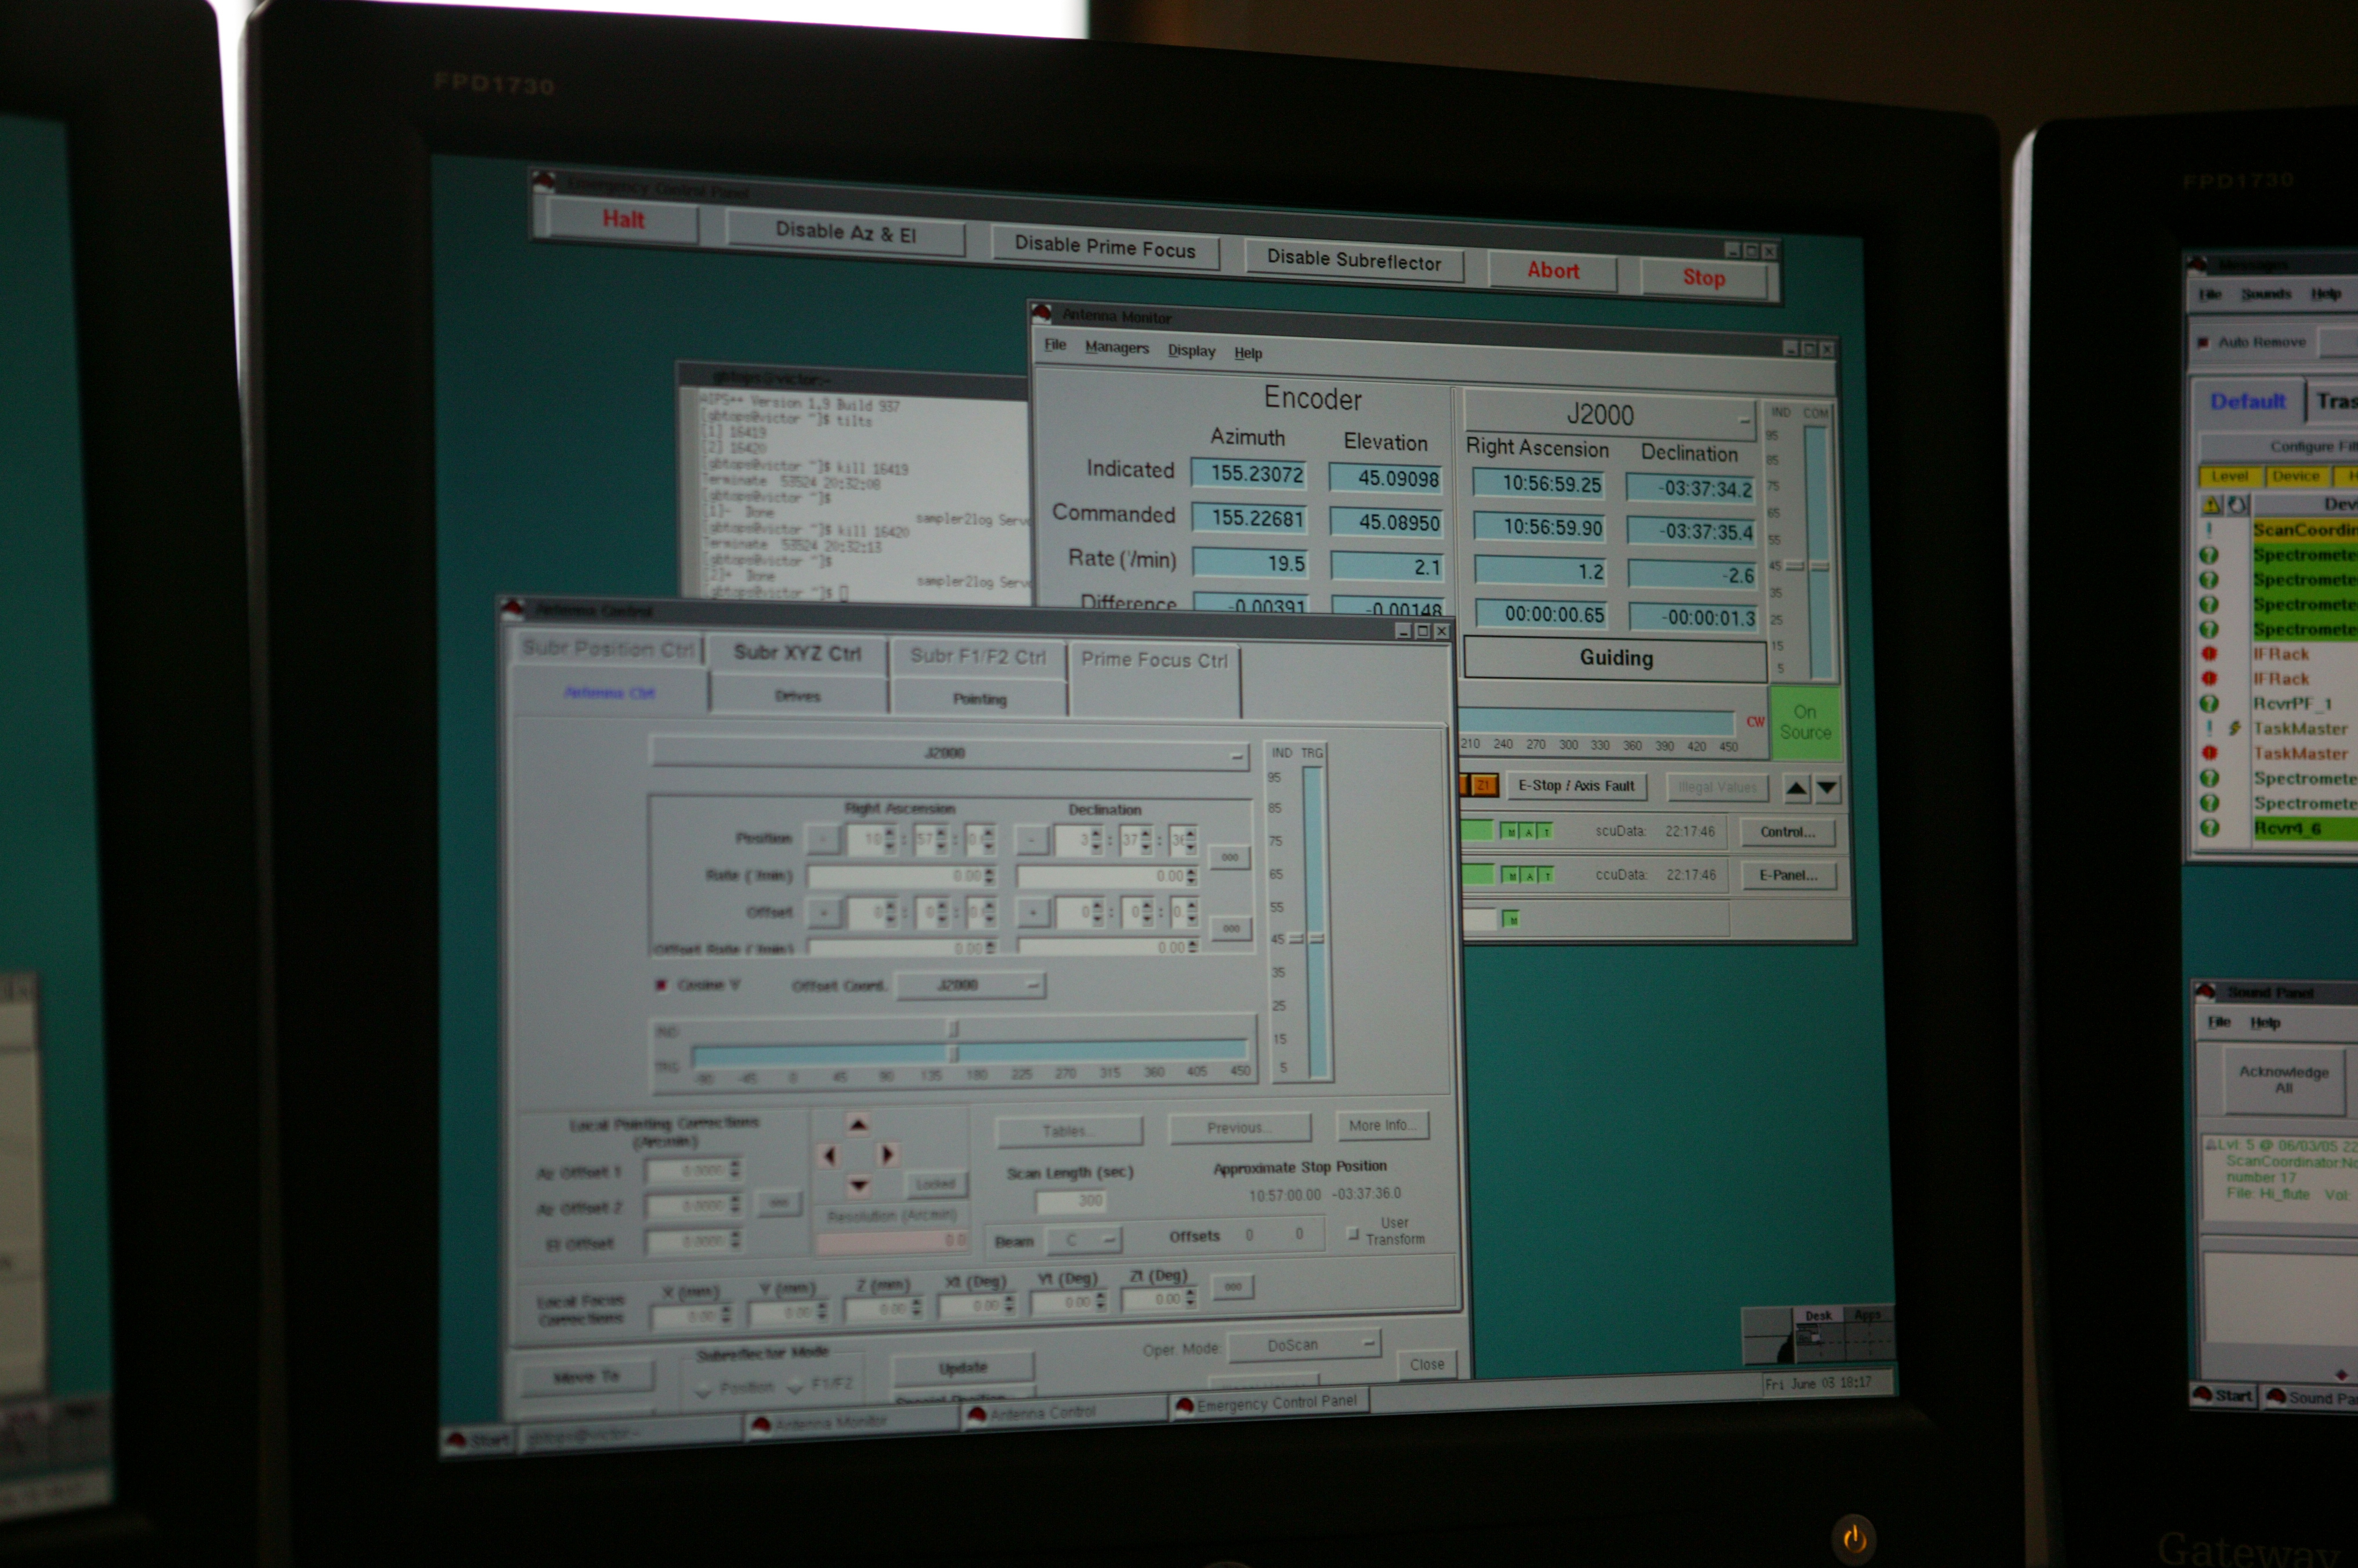Open J2000 coordinate dropdown in Antenna Monitor

tap(1610, 415)
